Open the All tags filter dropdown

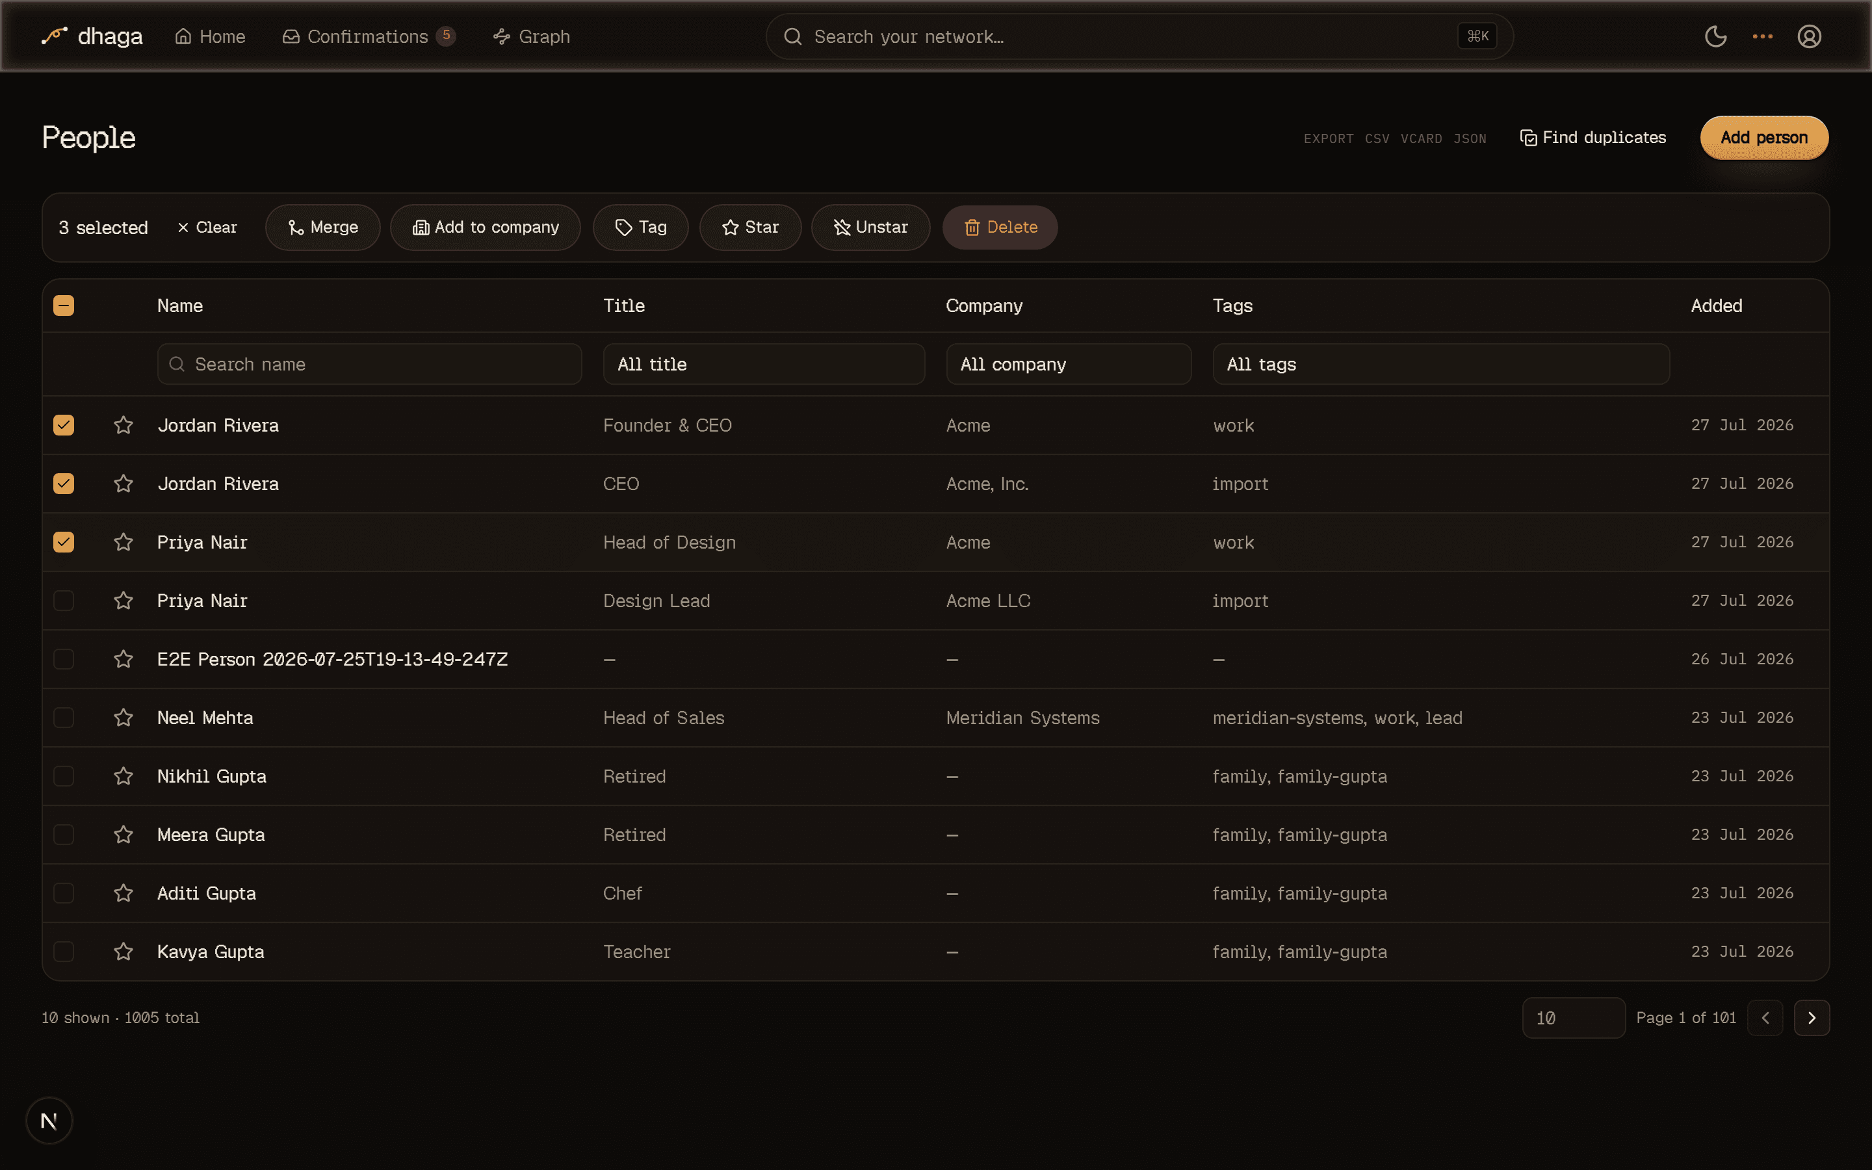coord(1440,364)
